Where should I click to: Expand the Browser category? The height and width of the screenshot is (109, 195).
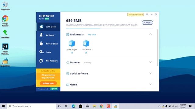tap(151, 62)
